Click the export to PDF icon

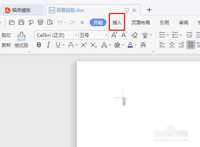pyautogui.click(x=31, y=22)
